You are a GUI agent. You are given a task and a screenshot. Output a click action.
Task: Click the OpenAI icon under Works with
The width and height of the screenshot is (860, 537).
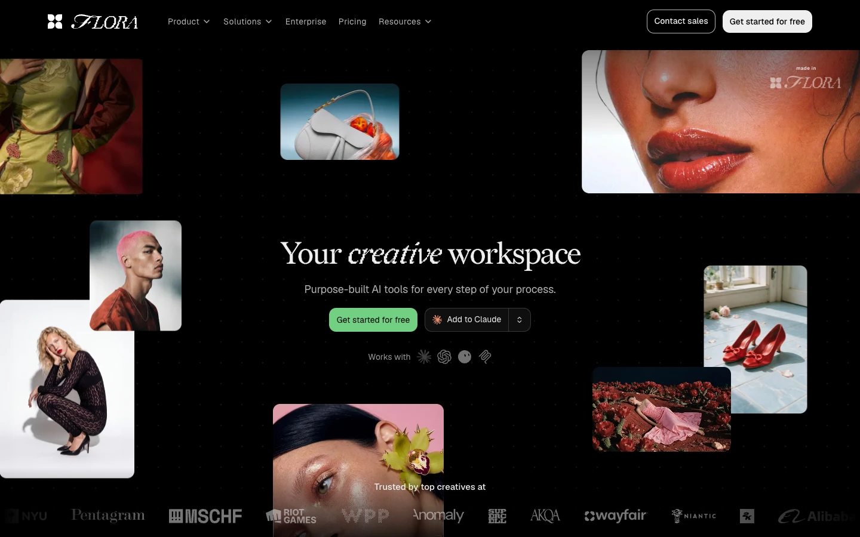pos(444,357)
